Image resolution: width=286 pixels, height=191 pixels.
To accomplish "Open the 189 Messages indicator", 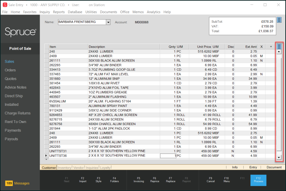I will pyautogui.click(x=17, y=183).
